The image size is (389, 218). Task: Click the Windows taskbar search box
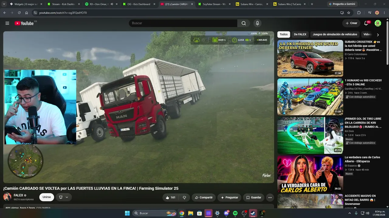155,213
